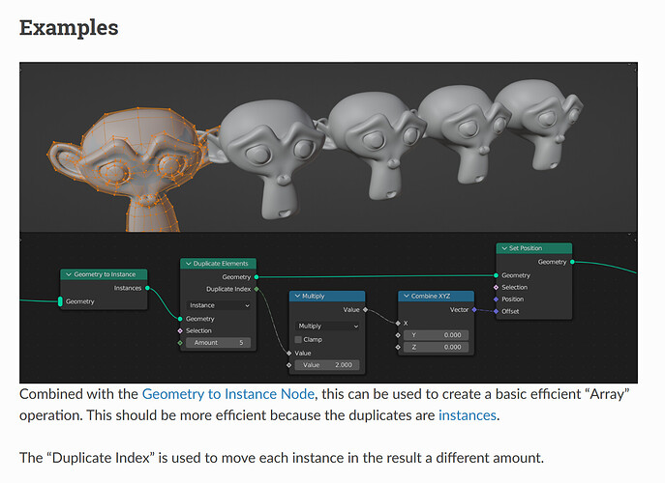665x483 pixels.
Task: Open the Instance domain dropdown
Action: 220,305
